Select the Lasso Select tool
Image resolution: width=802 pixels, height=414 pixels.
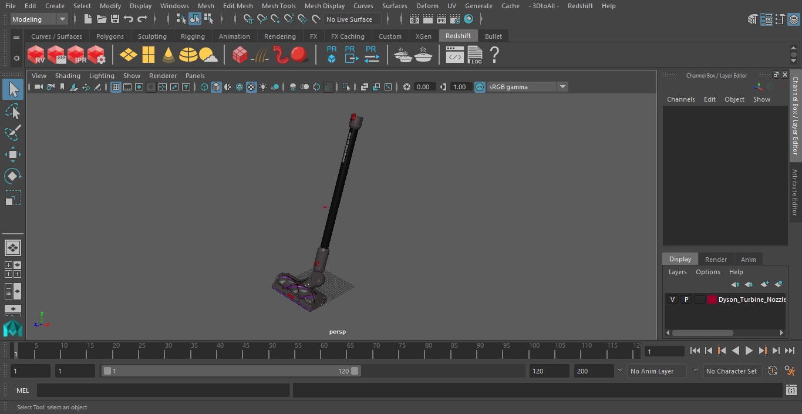pyautogui.click(x=13, y=111)
